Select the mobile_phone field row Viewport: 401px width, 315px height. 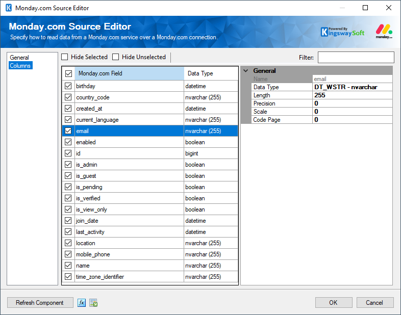[150, 254]
